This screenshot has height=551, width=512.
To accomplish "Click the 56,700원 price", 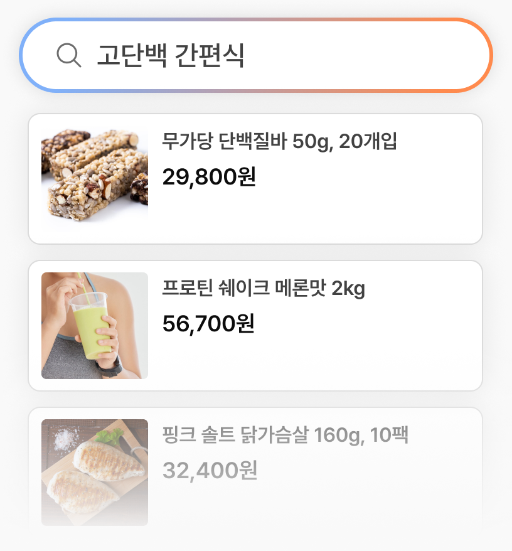I will (x=208, y=324).
